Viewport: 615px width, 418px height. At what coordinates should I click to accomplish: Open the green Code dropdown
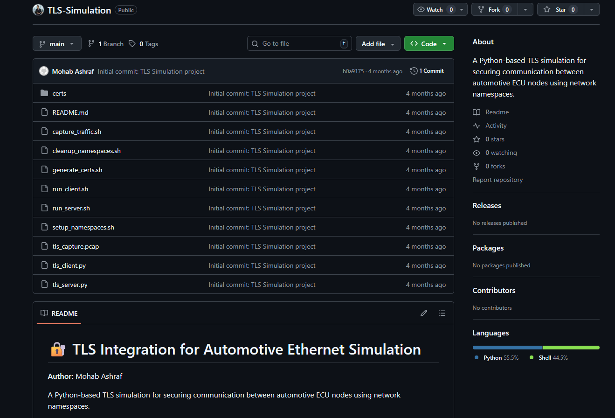pos(428,43)
